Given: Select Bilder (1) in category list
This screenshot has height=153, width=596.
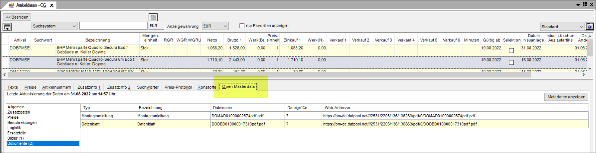Looking at the screenshot, I should tap(16, 138).
